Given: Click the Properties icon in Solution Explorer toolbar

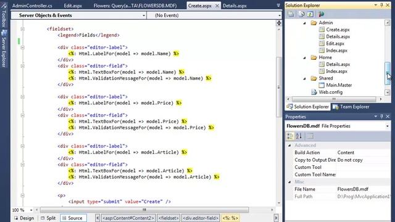Looking at the screenshot, I should (291, 14).
